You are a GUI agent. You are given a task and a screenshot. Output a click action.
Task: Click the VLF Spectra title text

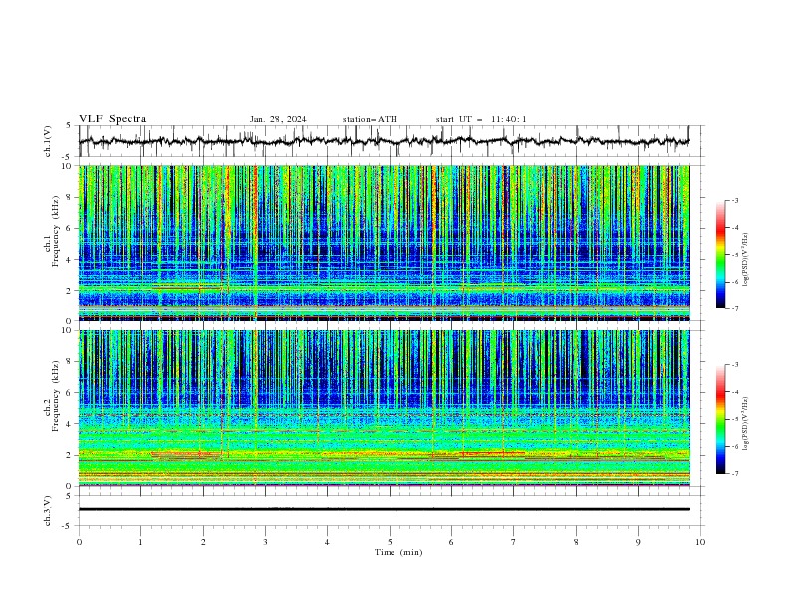pyautogui.click(x=113, y=119)
